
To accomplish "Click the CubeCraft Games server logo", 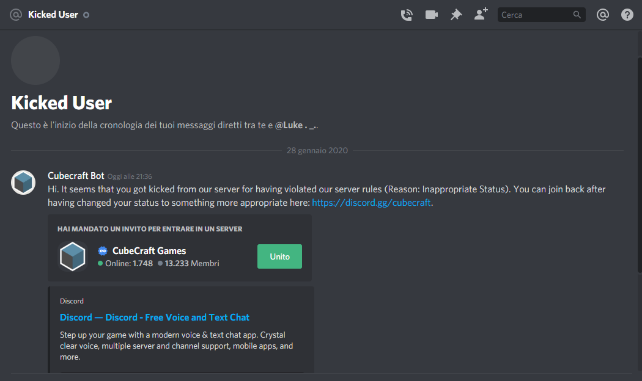I will (x=73, y=256).
